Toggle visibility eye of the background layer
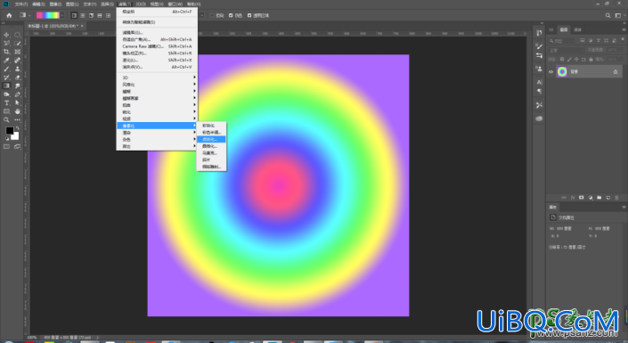Image resolution: width=628 pixels, height=343 pixels. [x=551, y=72]
